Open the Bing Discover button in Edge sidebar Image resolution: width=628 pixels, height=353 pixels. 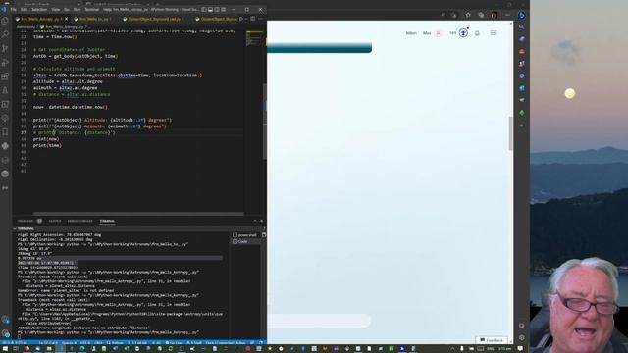tap(521, 15)
